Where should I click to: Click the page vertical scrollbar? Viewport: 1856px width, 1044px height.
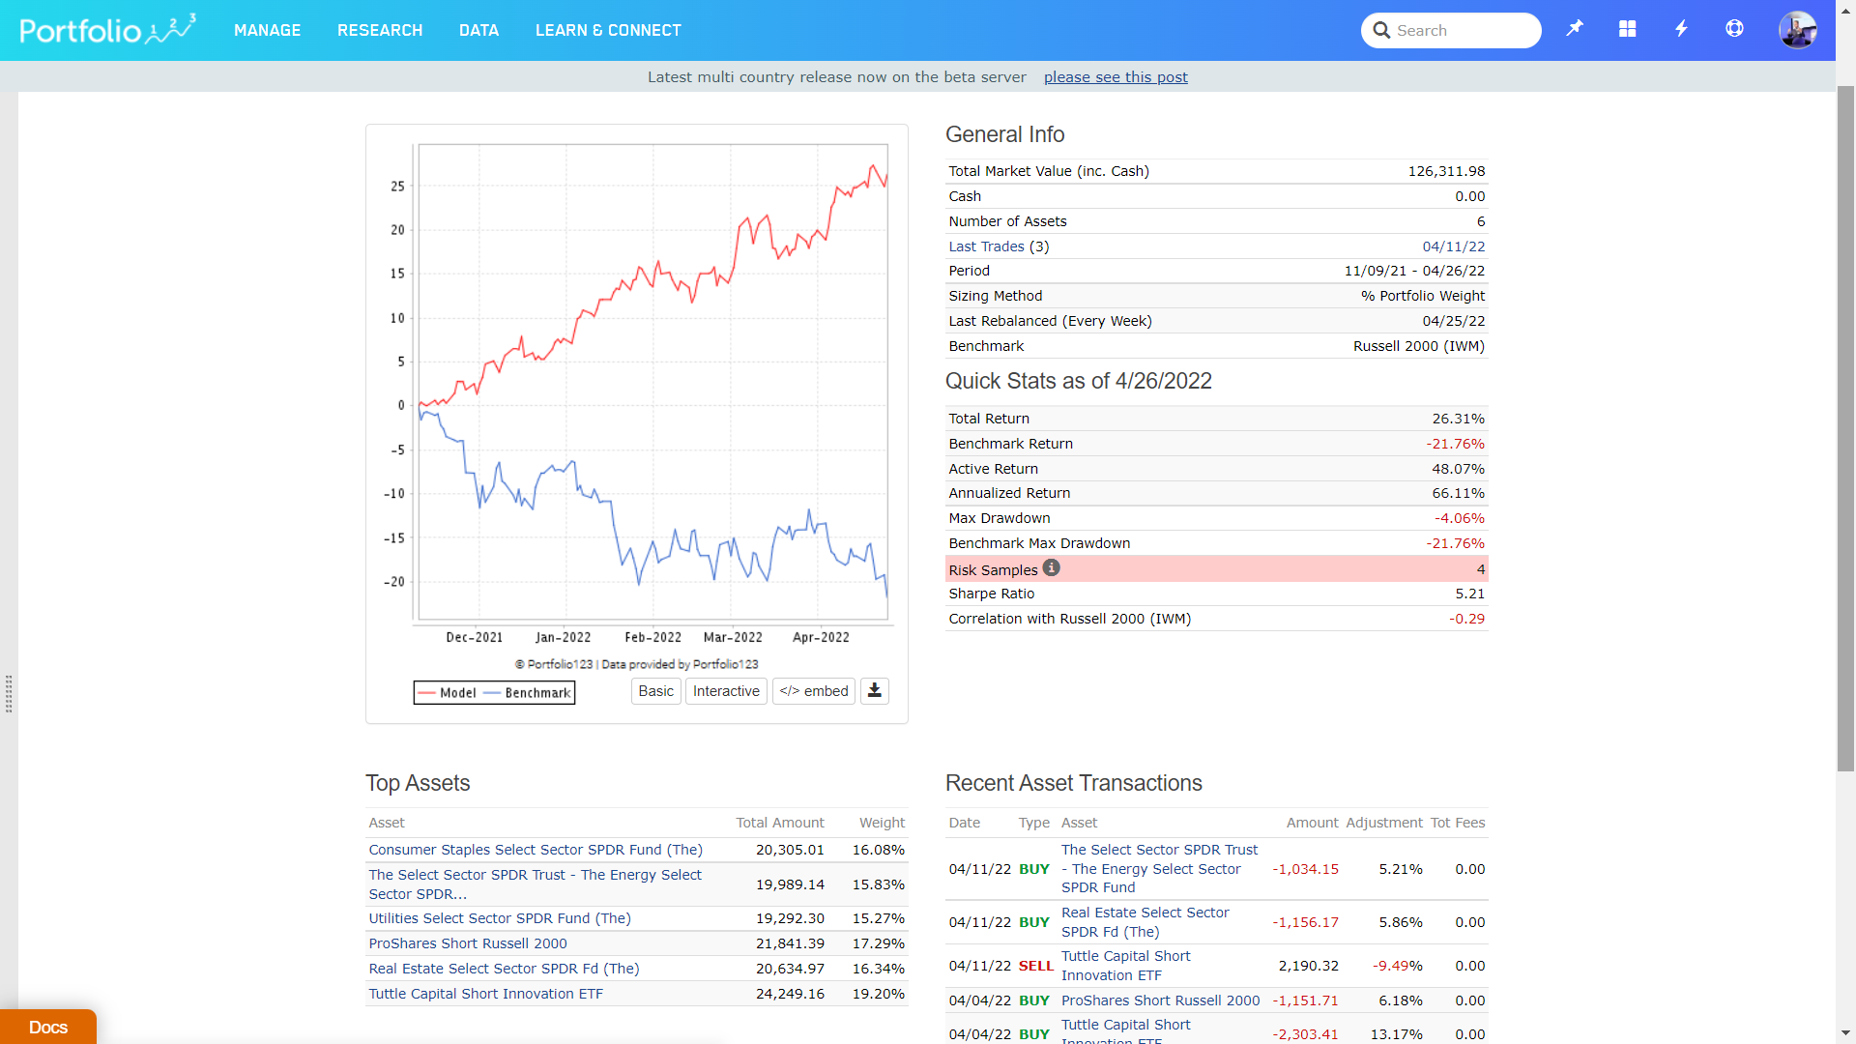1845,425
